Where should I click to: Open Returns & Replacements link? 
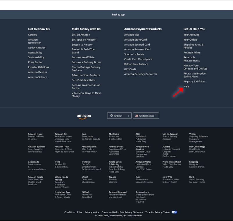191,59
